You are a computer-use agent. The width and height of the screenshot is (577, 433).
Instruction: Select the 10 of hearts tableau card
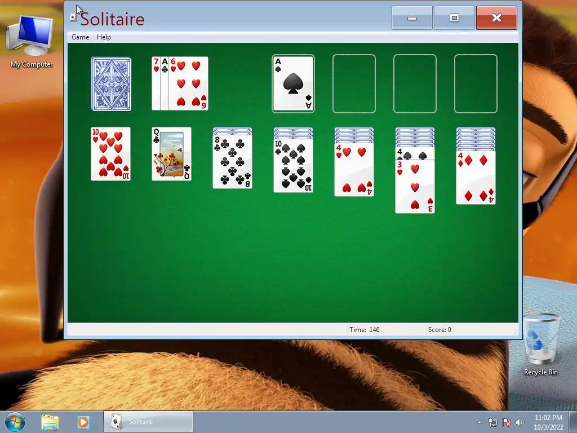pos(111,154)
